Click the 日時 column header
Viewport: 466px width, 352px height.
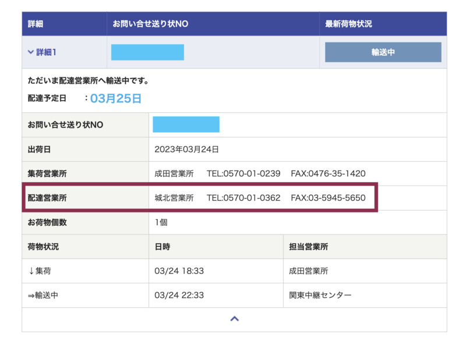click(x=163, y=247)
